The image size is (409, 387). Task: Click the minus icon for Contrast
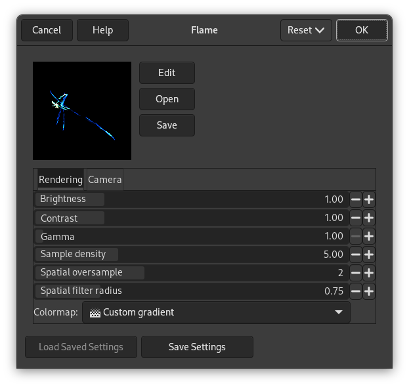tap(355, 218)
